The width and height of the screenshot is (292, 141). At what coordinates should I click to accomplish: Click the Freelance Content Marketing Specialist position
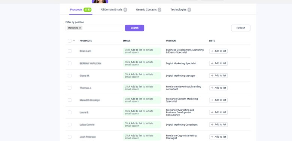click(182, 100)
